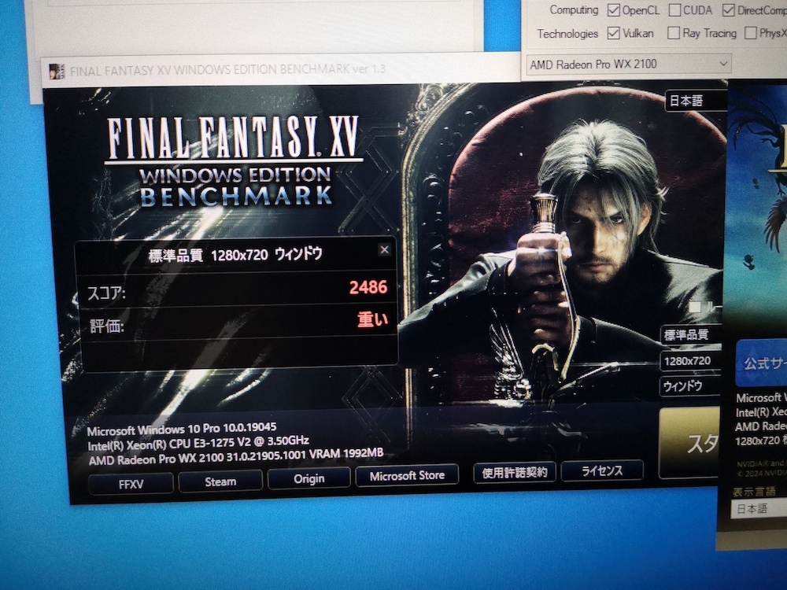Enable the Ray Tracing checkbox
Viewport: 787px width, 590px height.
674,33
